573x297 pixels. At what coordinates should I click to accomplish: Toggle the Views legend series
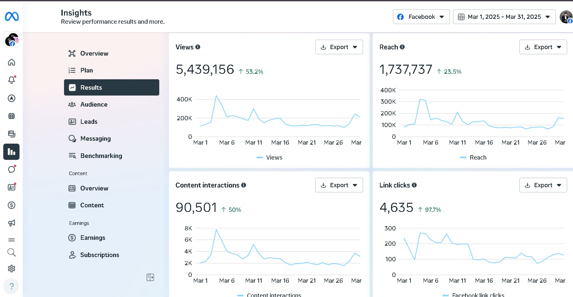pyautogui.click(x=269, y=158)
